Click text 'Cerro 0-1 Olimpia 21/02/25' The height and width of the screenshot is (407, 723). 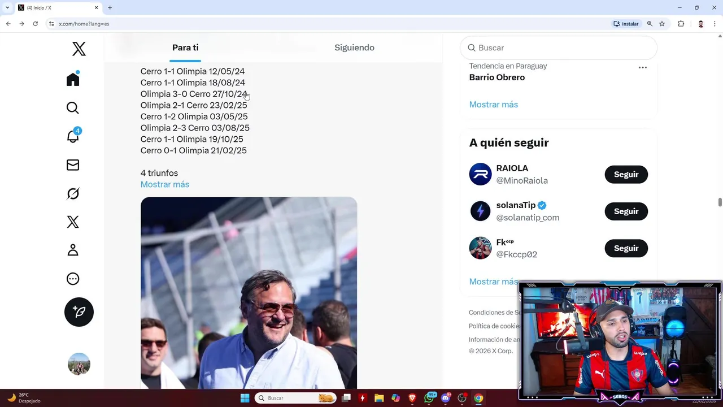(x=194, y=150)
